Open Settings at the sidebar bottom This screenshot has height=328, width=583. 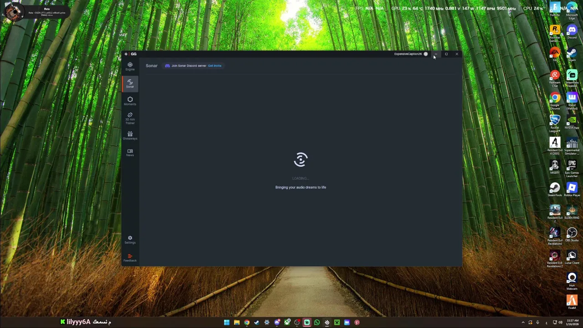(x=130, y=240)
